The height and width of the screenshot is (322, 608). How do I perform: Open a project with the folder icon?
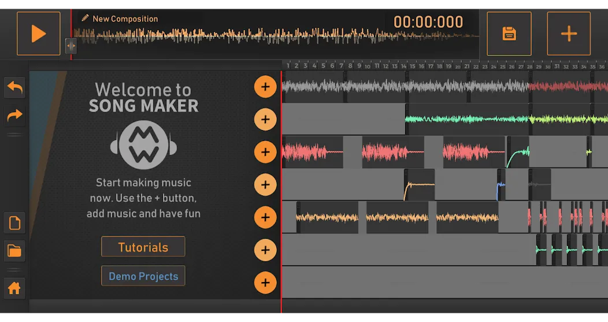[x=14, y=251]
